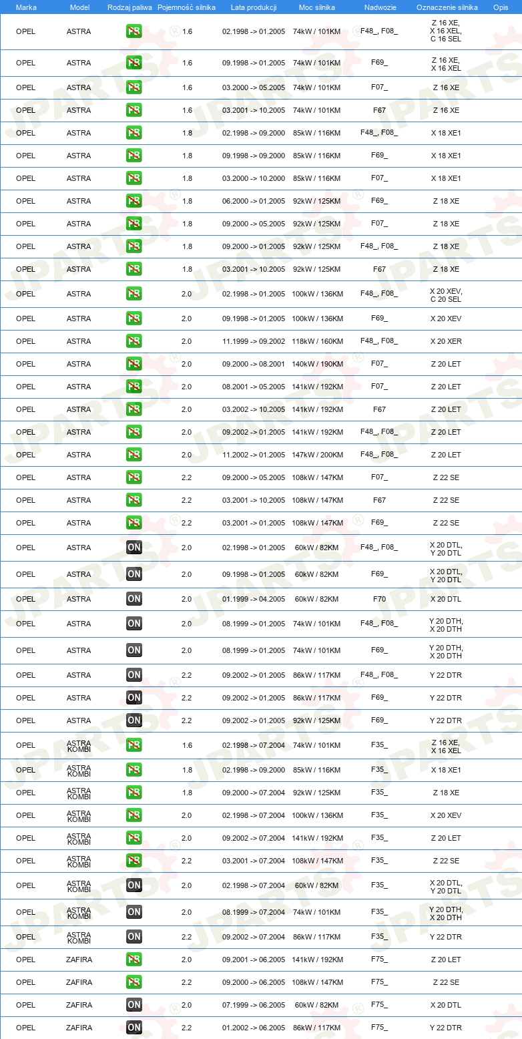Click the X 20 XER engine code
Viewport: 522px width, 1039px height.
[446, 341]
